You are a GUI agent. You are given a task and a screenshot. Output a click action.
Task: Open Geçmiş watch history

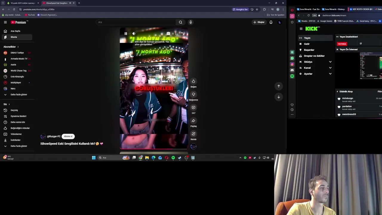(17, 110)
